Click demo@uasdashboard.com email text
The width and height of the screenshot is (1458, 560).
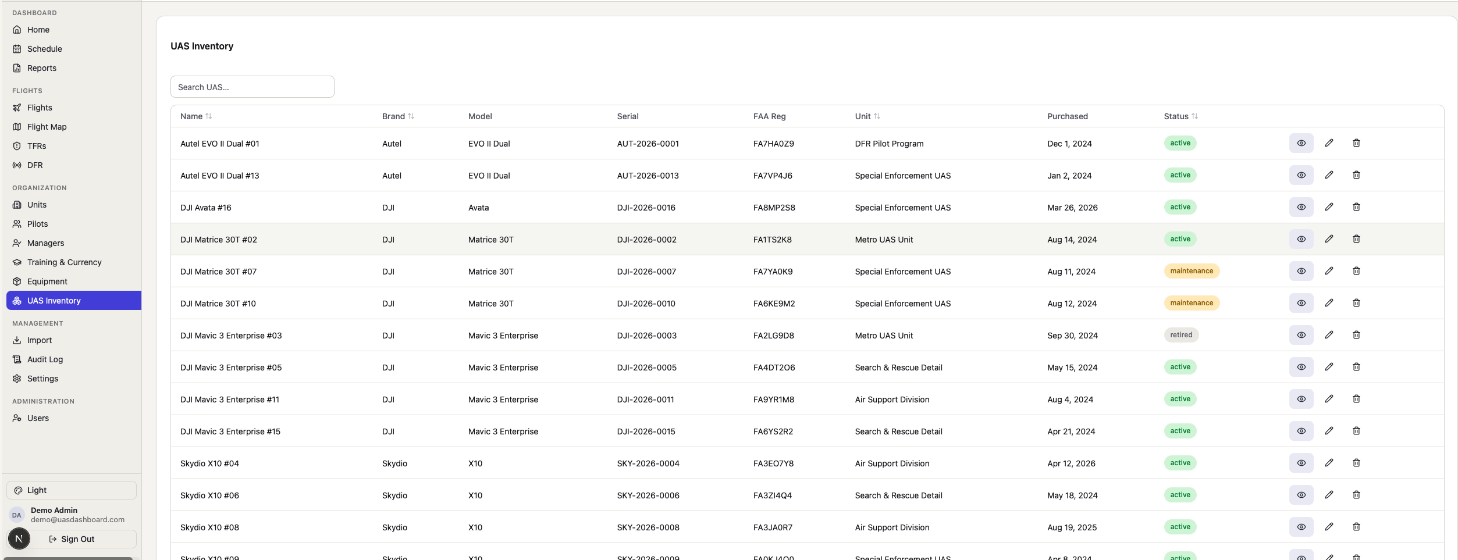point(77,520)
